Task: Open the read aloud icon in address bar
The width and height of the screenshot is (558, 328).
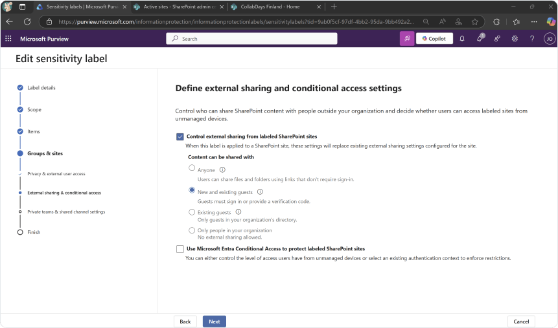Action: click(443, 22)
